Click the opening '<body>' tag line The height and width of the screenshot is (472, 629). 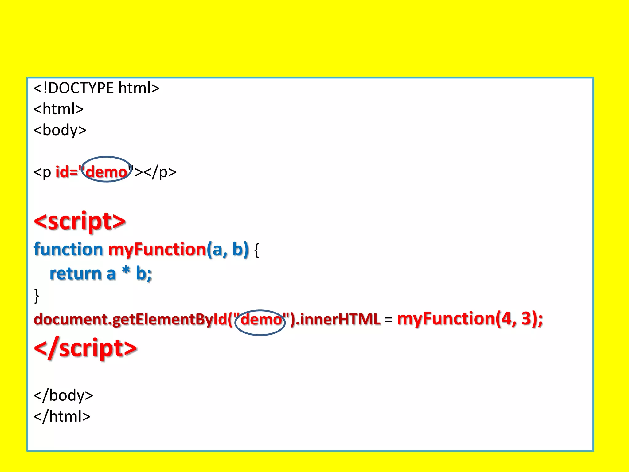click(x=60, y=130)
